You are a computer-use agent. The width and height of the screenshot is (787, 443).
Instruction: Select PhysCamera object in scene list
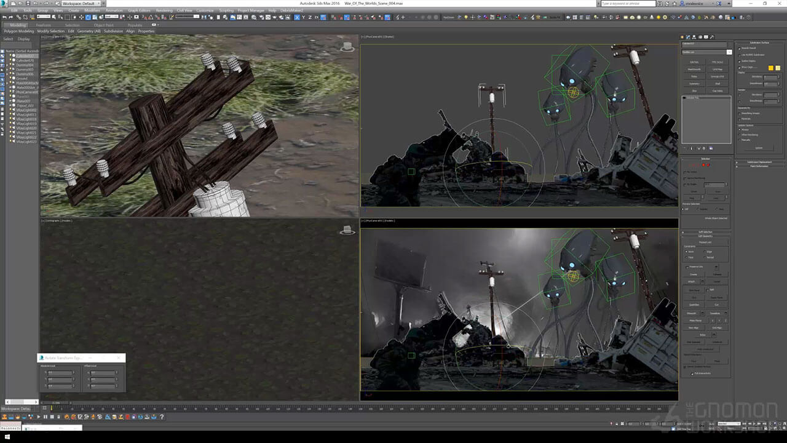26,92
